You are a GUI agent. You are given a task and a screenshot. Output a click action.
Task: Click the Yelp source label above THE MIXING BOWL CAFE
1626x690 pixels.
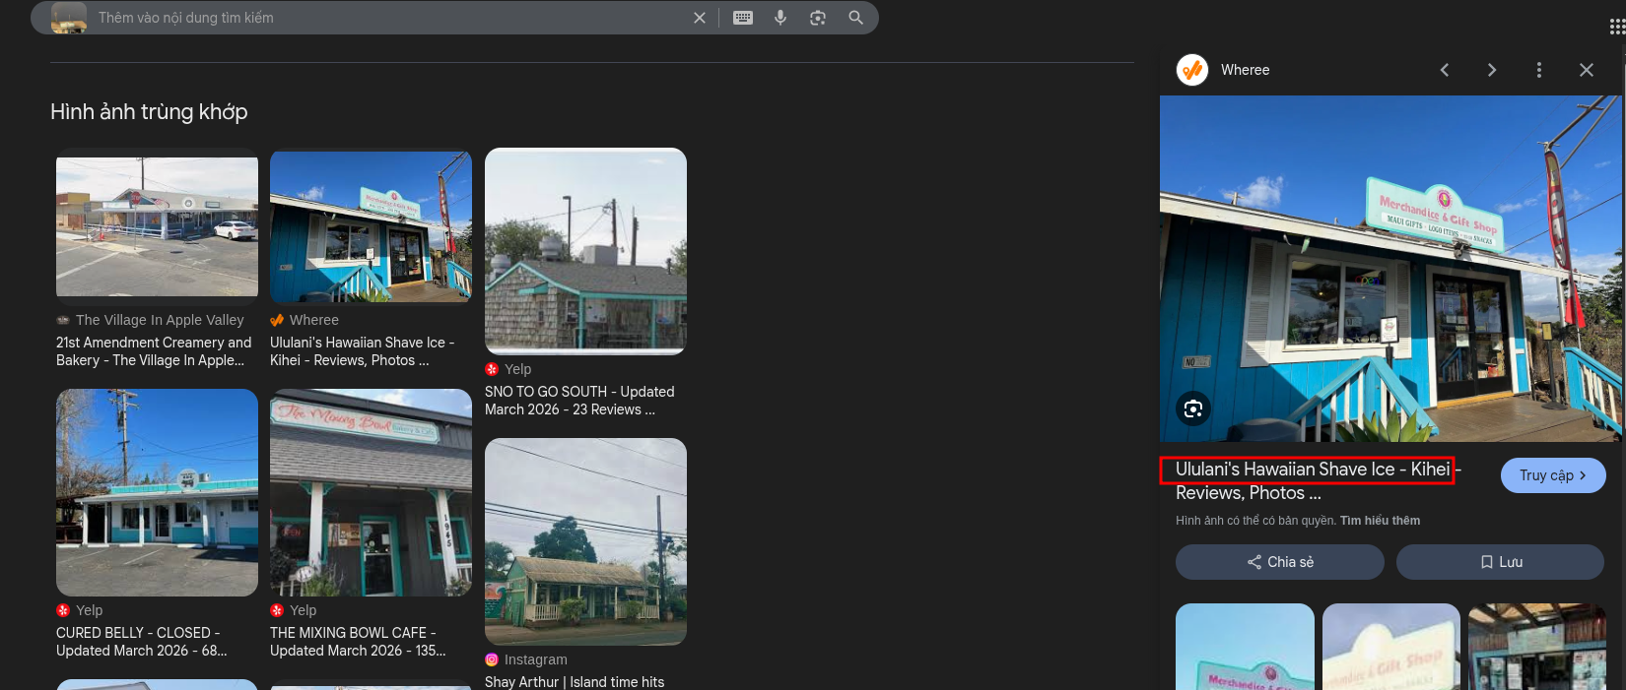coord(303,610)
